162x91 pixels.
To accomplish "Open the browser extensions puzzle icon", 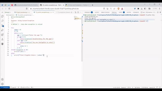I will [x=138, y=9].
